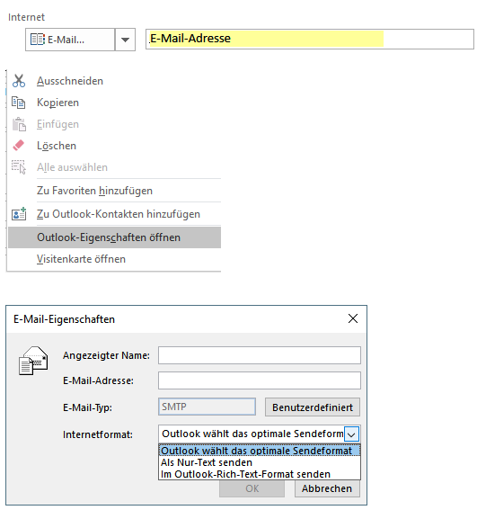Choose 'Outlook-Eigenschaften öffnen' from context menu
The image size is (477, 510).
pos(114,237)
